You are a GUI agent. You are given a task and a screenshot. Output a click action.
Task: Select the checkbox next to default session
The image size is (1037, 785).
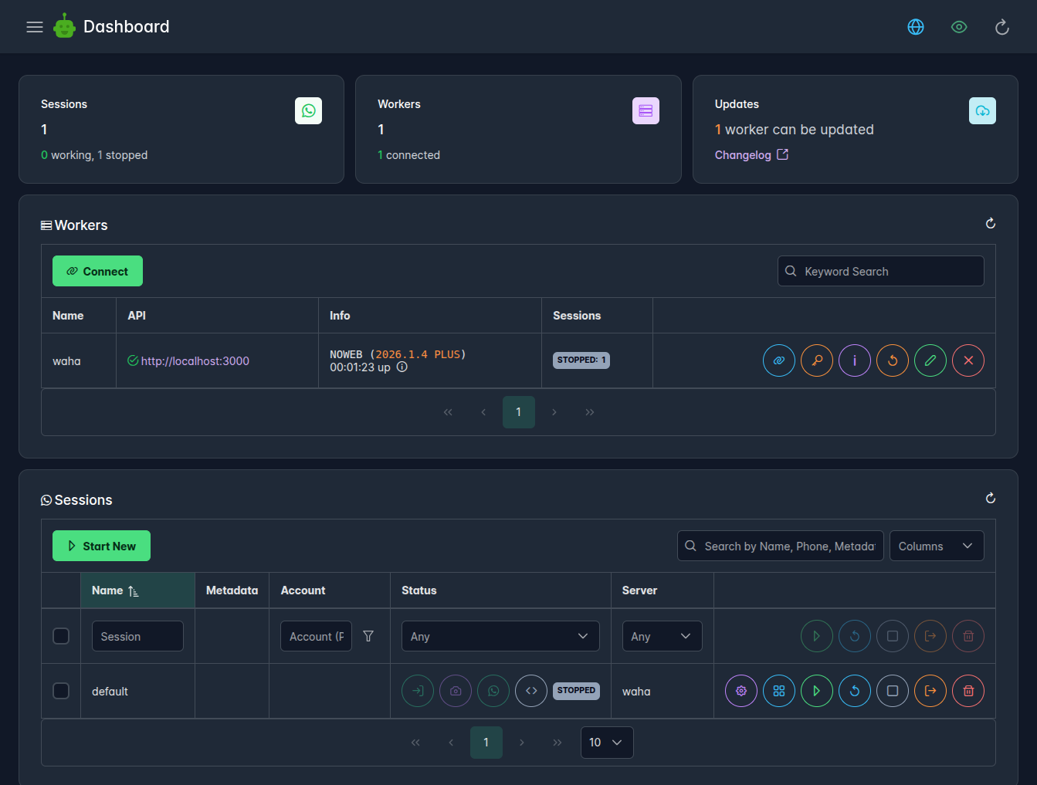[61, 691]
